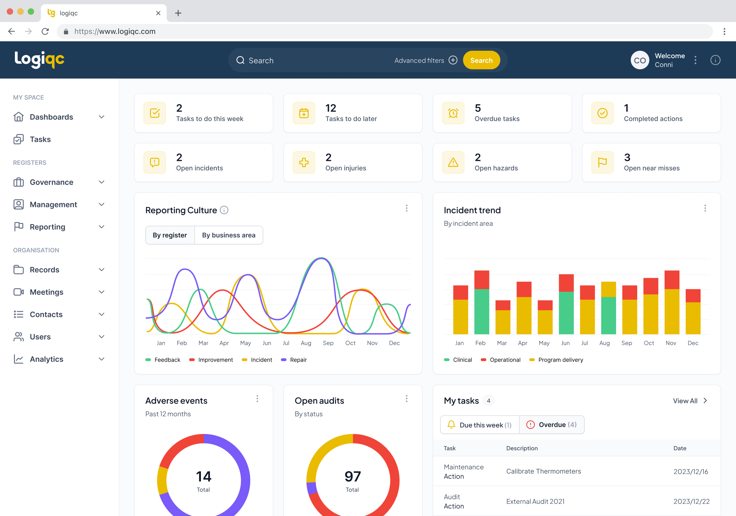The image size is (736, 516).
Task: Open the Tasks sidebar icon
Action: tap(19, 139)
